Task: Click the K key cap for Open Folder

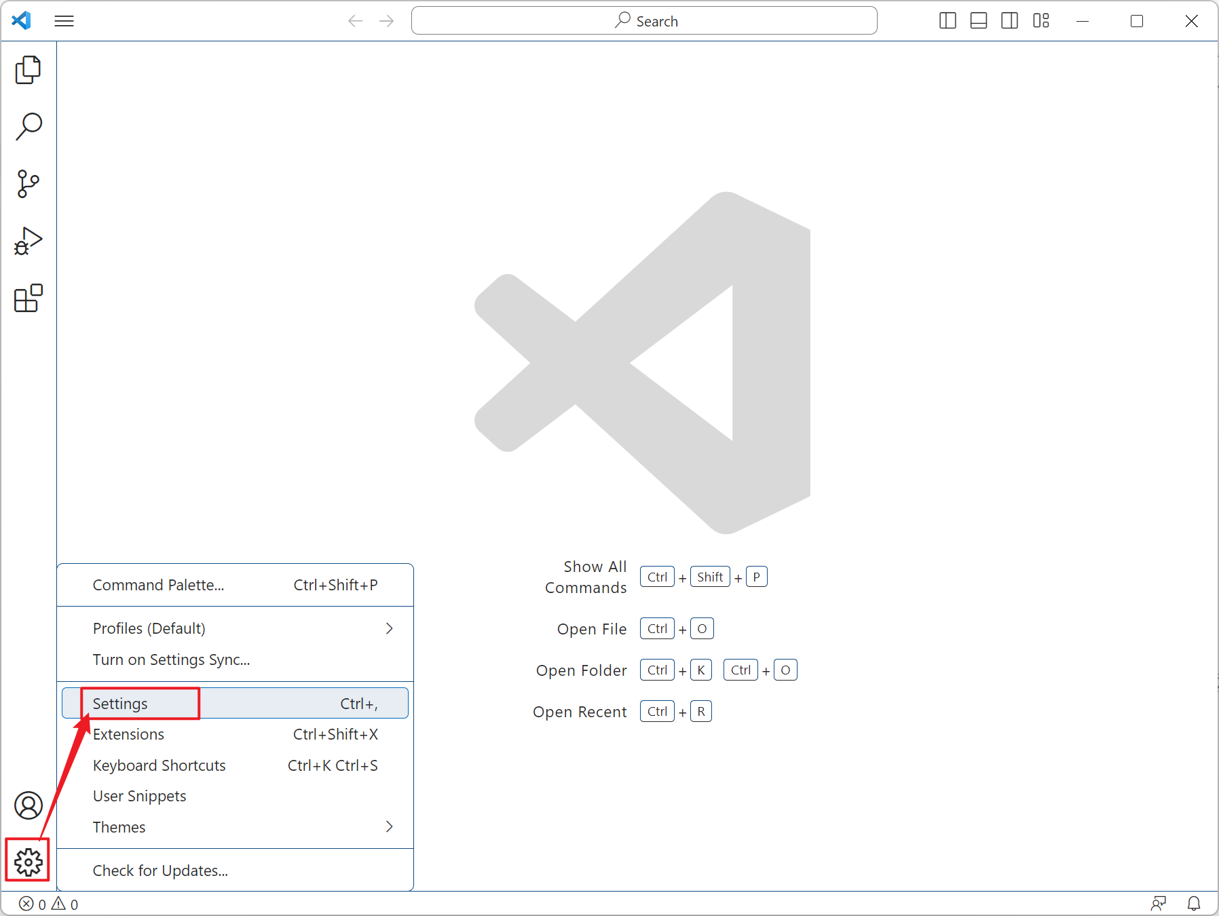Action: [x=701, y=670]
